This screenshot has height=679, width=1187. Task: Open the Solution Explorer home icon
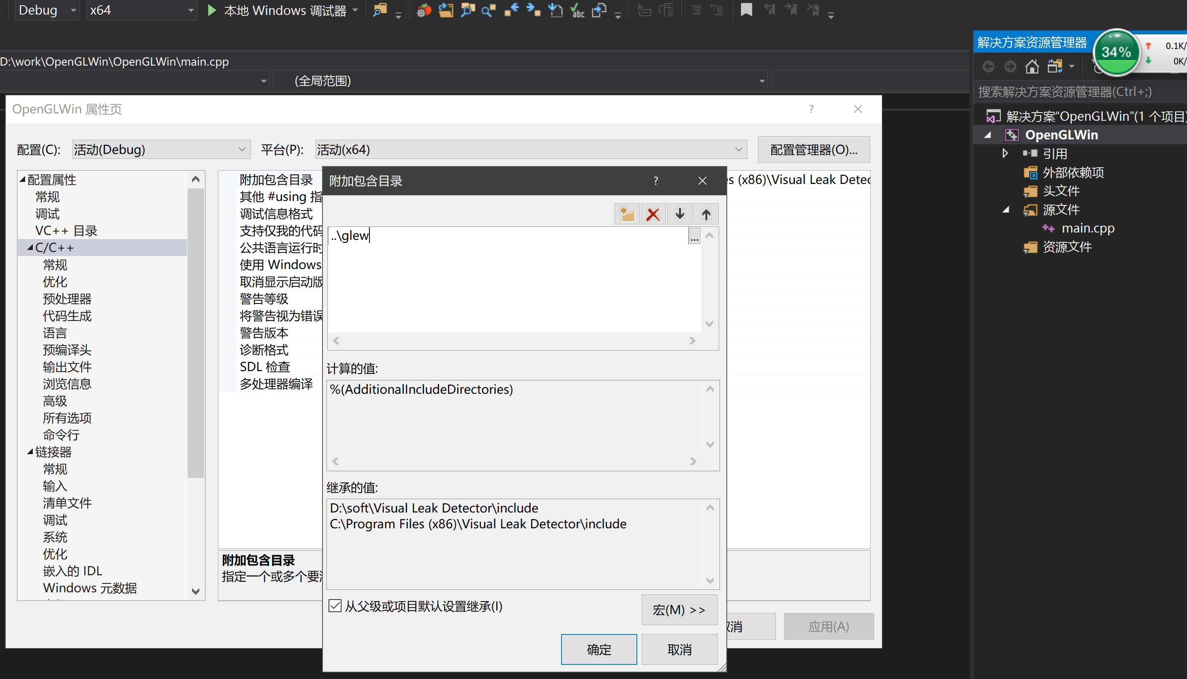[x=1032, y=66]
